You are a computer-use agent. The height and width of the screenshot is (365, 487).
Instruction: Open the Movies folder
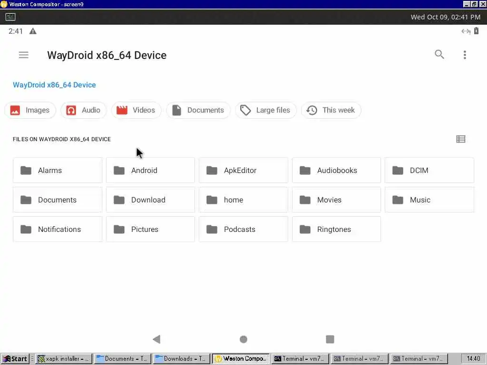tap(336, 200)
